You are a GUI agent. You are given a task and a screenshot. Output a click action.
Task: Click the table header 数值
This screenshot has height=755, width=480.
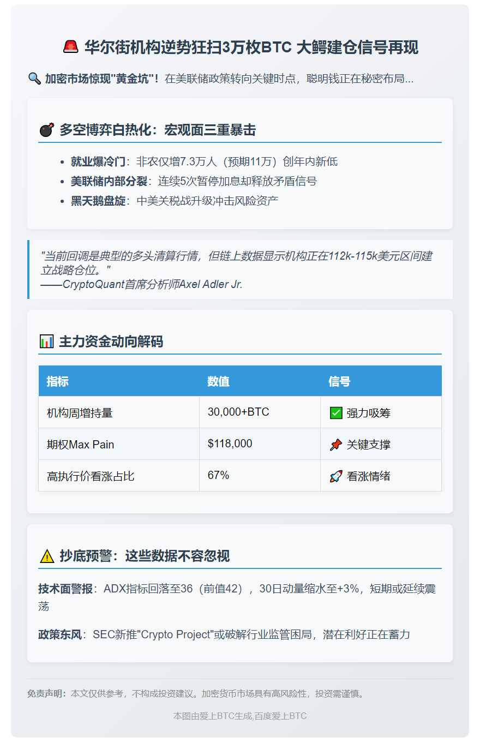[x=260, y=381]
